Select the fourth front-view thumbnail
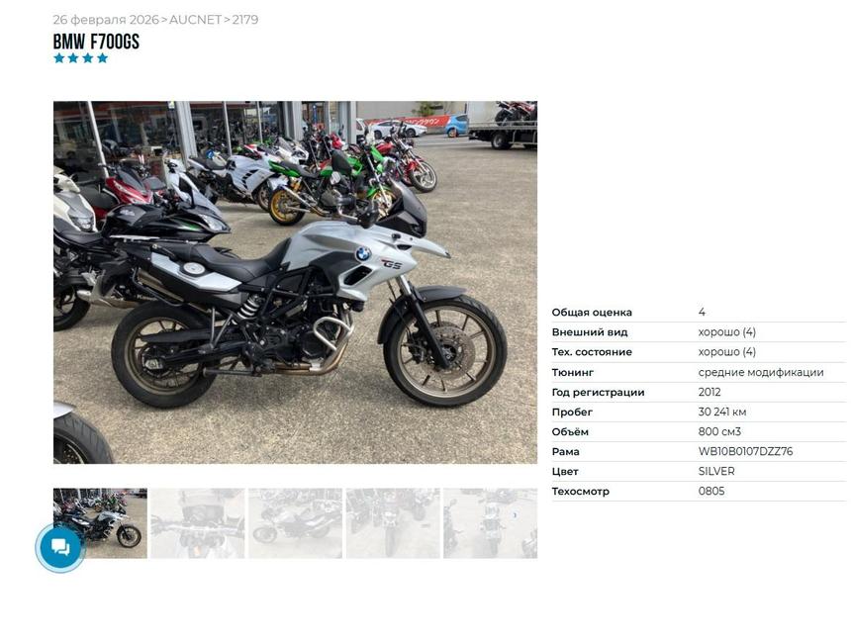Screen dimensions: 851x644 [x=393, y=523]
